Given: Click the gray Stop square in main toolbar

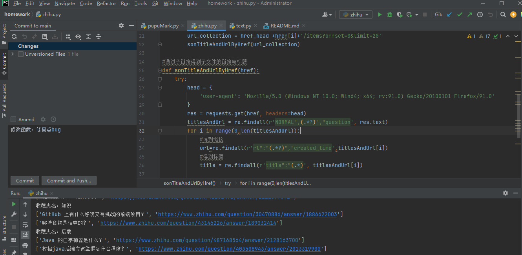Looking at the screenshot, I should pos(424,15).
